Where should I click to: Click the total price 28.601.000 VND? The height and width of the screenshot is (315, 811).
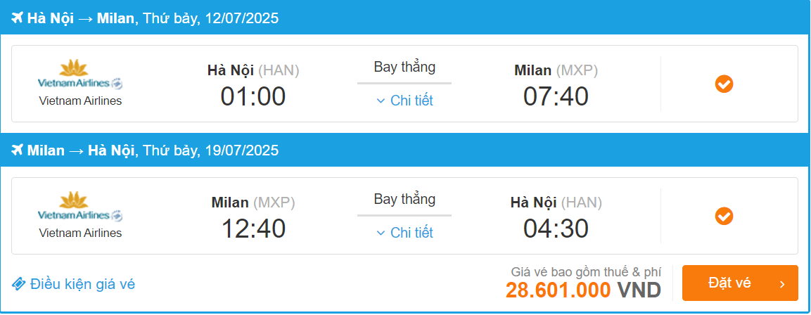coord(583,290)
